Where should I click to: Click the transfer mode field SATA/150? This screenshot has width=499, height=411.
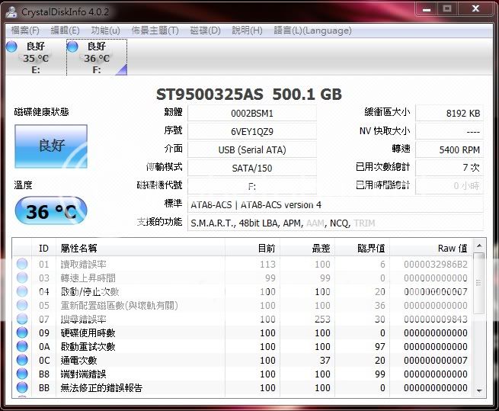(252, 168)
